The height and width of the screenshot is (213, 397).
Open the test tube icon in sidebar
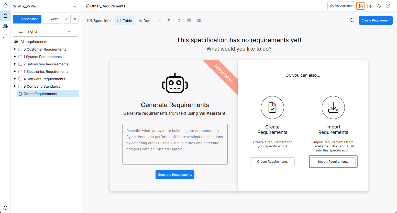(x=5, y=36)
